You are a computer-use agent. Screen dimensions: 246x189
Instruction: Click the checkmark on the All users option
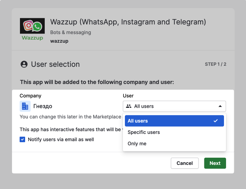tap(216, 121)
